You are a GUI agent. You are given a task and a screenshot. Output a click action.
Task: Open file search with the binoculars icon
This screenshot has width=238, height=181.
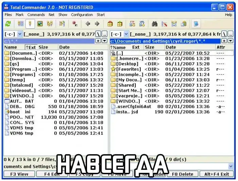point(154,24)
